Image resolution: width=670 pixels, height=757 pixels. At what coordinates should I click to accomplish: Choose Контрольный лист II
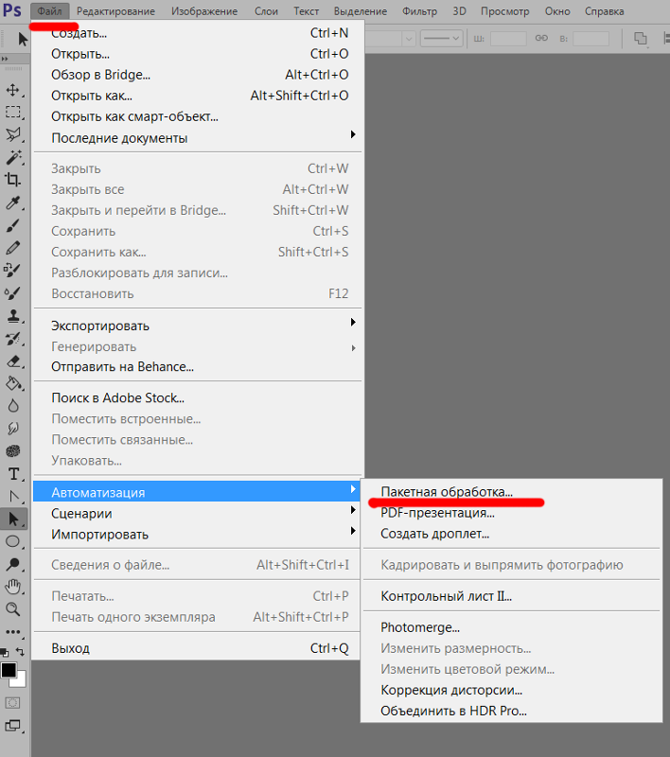coord(512,596)
